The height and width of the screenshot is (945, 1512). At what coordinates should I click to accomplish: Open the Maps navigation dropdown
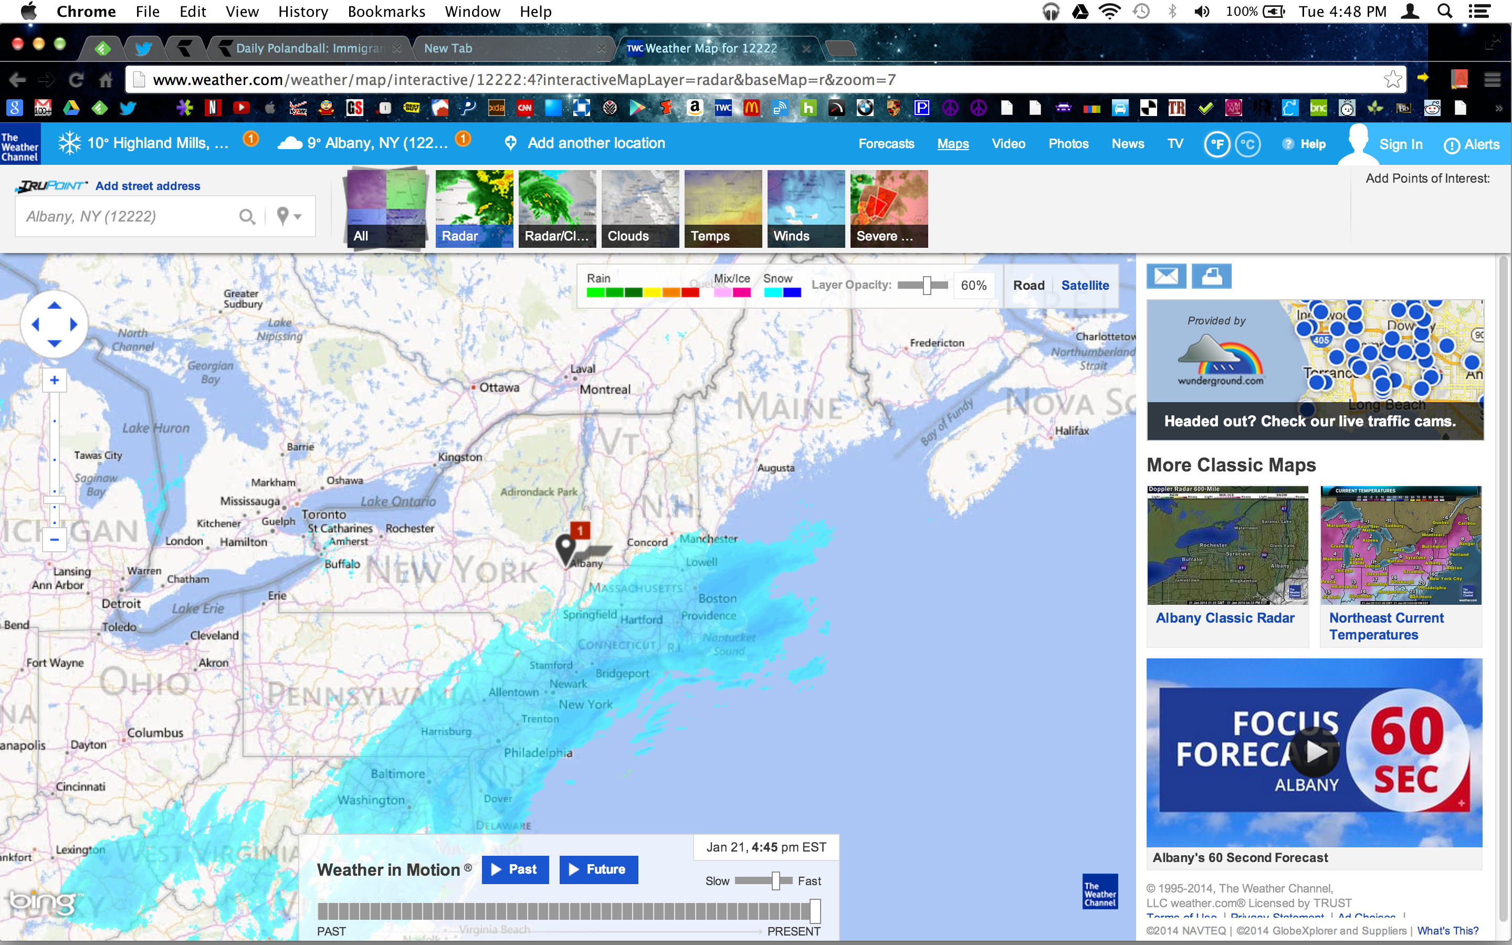tap(952, 144)
